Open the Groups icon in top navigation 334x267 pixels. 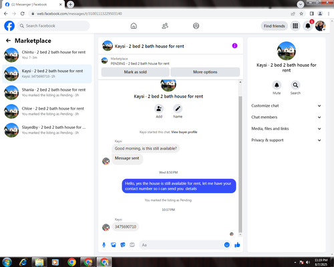[196, 26]
